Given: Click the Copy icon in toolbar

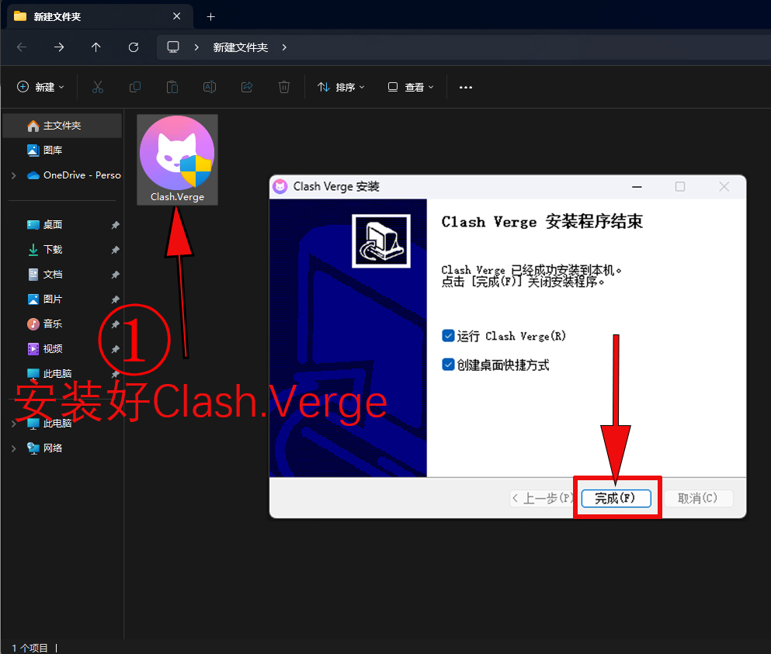Looking at the screenshot, I should (135, 88).
